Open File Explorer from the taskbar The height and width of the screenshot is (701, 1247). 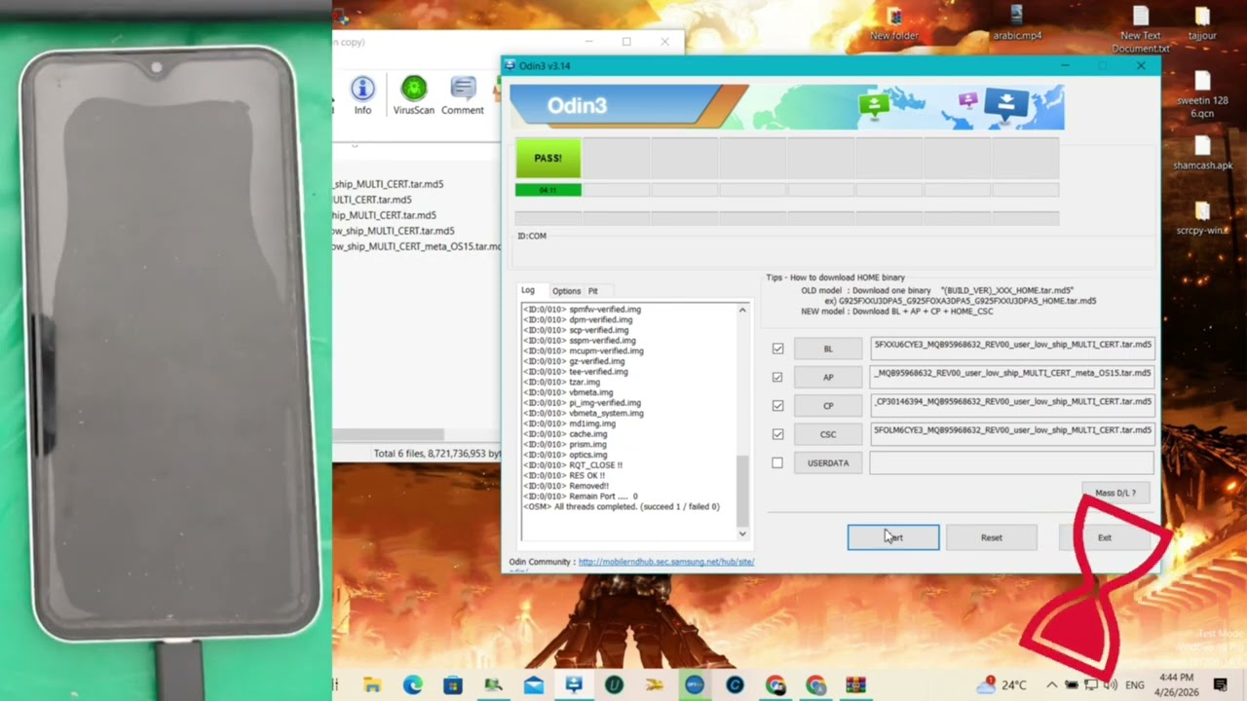point(372,685)
